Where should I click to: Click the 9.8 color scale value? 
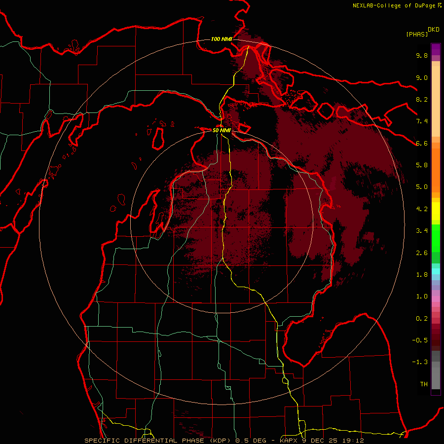422,55
